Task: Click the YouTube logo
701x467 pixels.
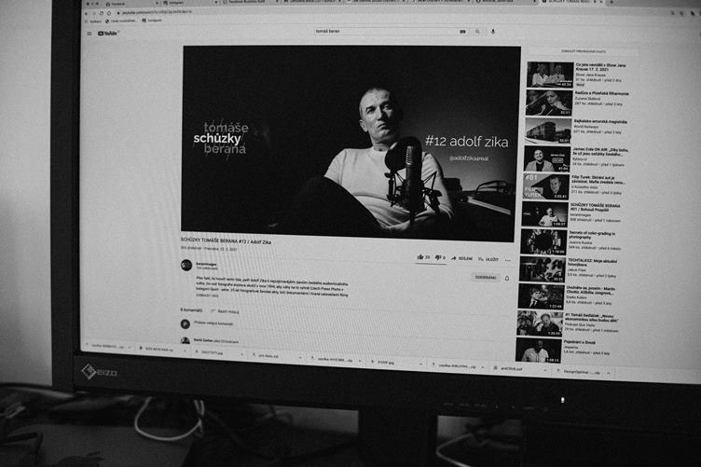Action: (109, 33)
